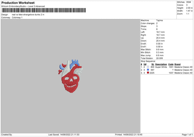Click the Height value 2.00 in
The height and width of the screenshot is (137, 194).
(189, 8)
